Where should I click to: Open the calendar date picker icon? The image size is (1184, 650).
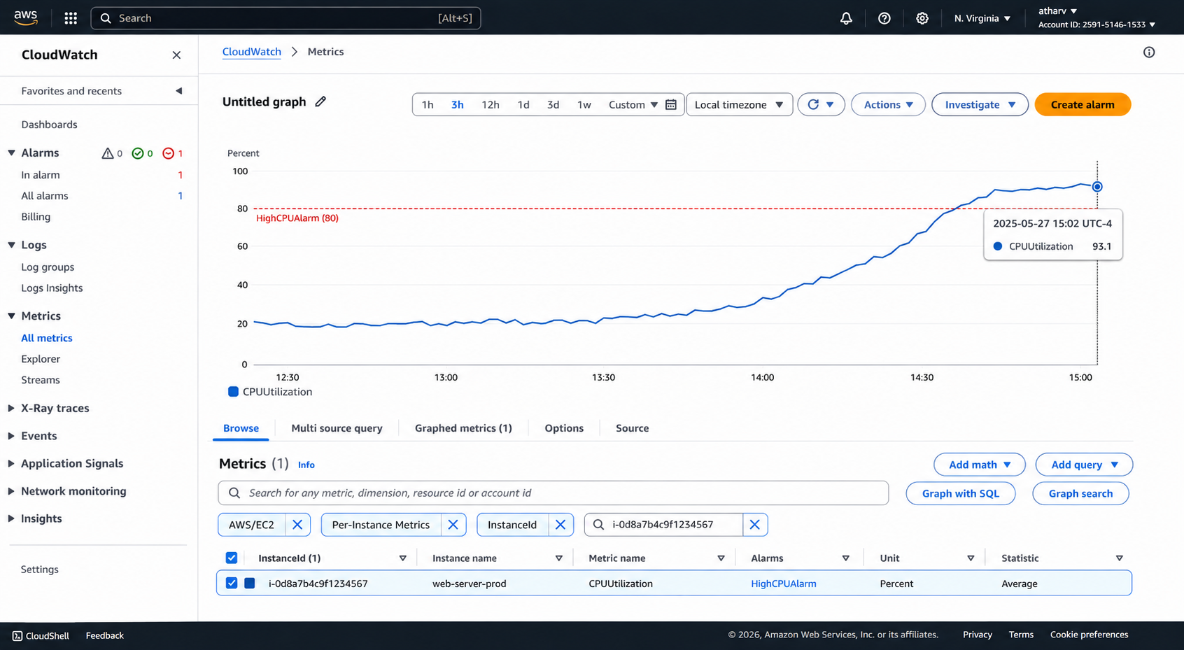(671, 104)
